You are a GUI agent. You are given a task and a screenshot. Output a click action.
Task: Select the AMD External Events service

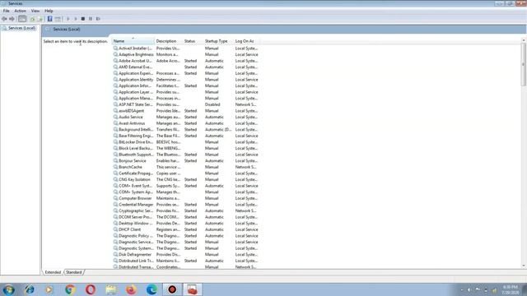[185, 67]
